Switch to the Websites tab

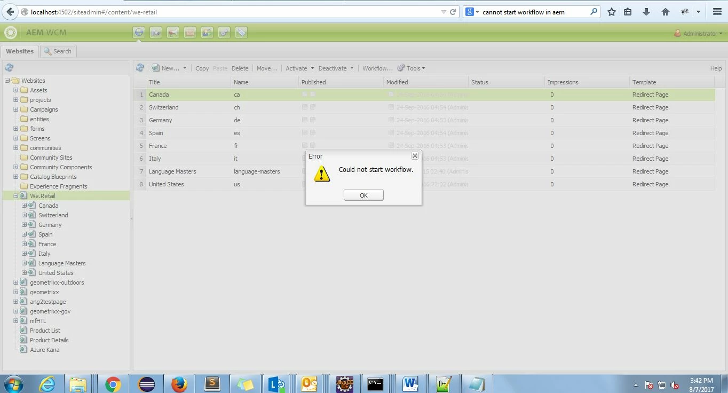pos(20,51)
